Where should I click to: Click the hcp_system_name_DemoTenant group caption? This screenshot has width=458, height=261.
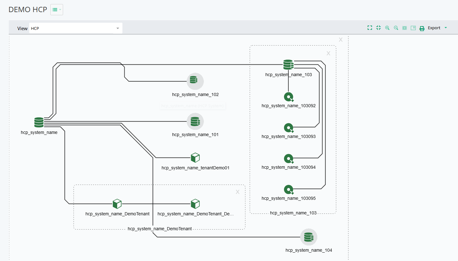[160, 229]
